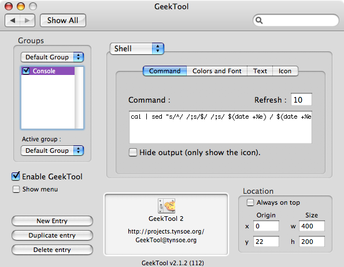Click the forward navigation arrow

pyautogui.click(x=27, y=21)
